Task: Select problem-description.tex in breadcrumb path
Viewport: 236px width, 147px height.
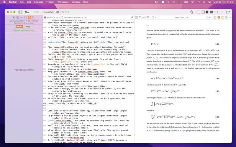Action: [76, 17]
